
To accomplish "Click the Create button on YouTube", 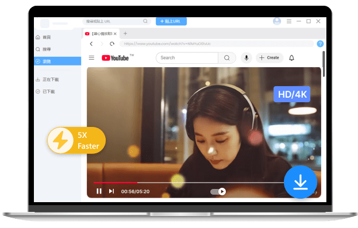I will [270, 58].
